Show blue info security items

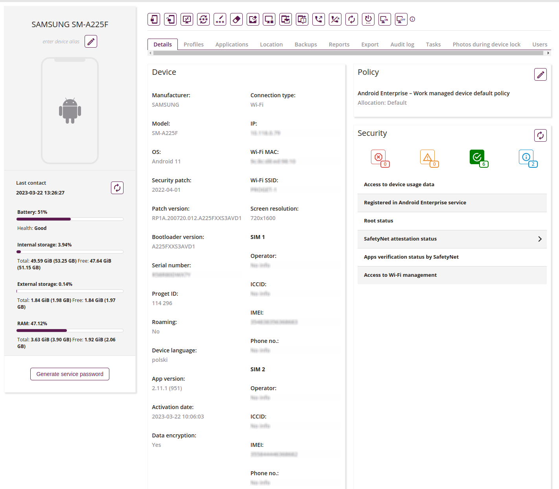coord(528,158)
